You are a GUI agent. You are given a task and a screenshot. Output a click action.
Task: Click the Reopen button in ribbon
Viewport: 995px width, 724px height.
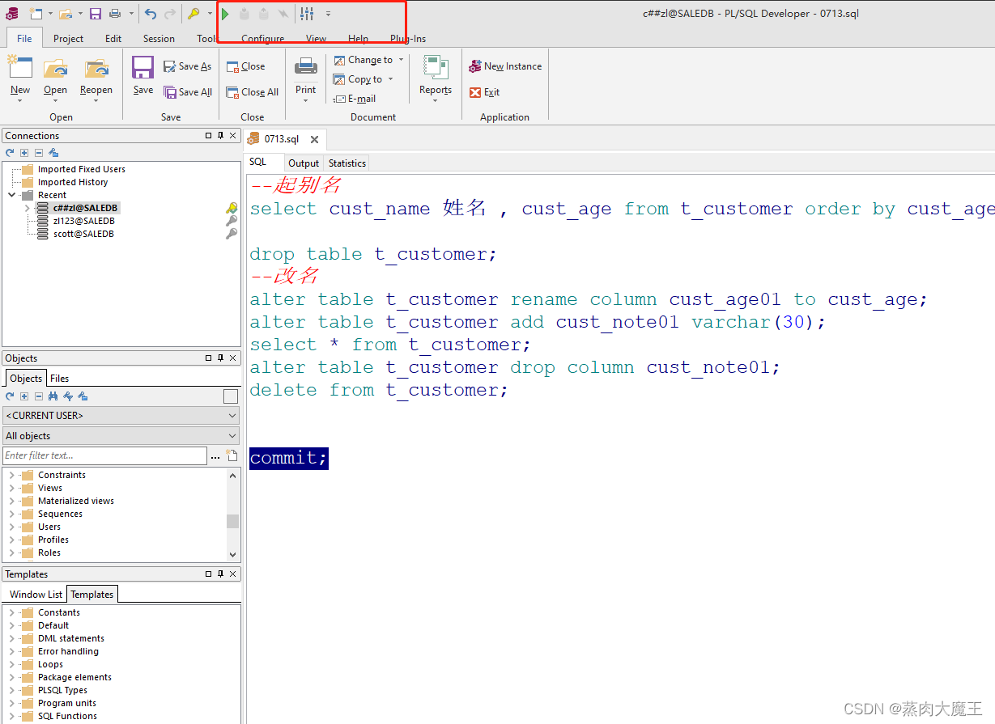96,78
